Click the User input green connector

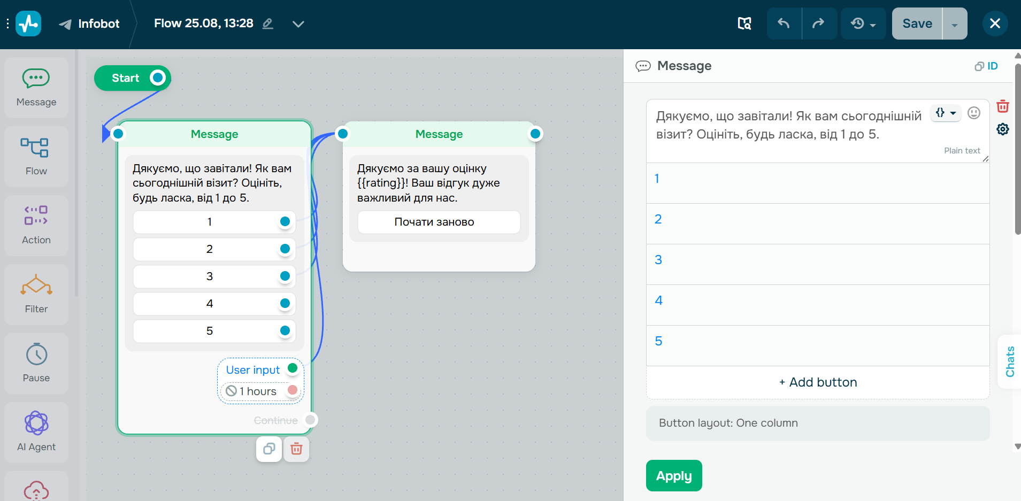293,368
